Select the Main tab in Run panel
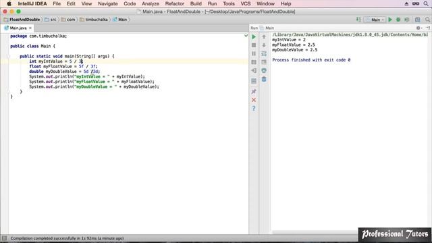Screen dimensions: 432x243 point(267,28)
